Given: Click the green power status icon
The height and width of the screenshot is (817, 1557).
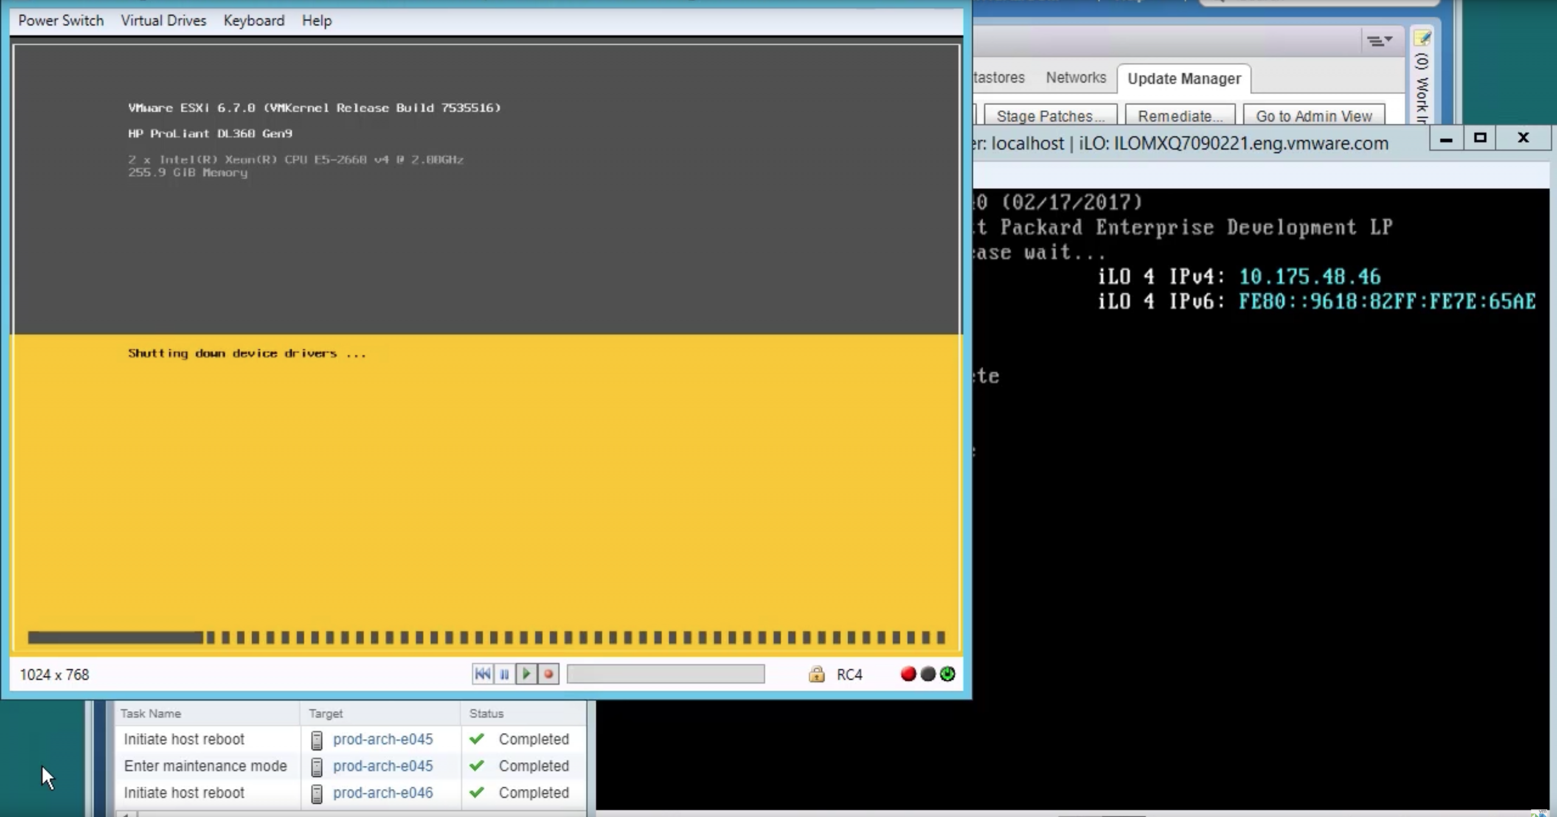Looking at the screenshot, I should click(x=948, y=674).
